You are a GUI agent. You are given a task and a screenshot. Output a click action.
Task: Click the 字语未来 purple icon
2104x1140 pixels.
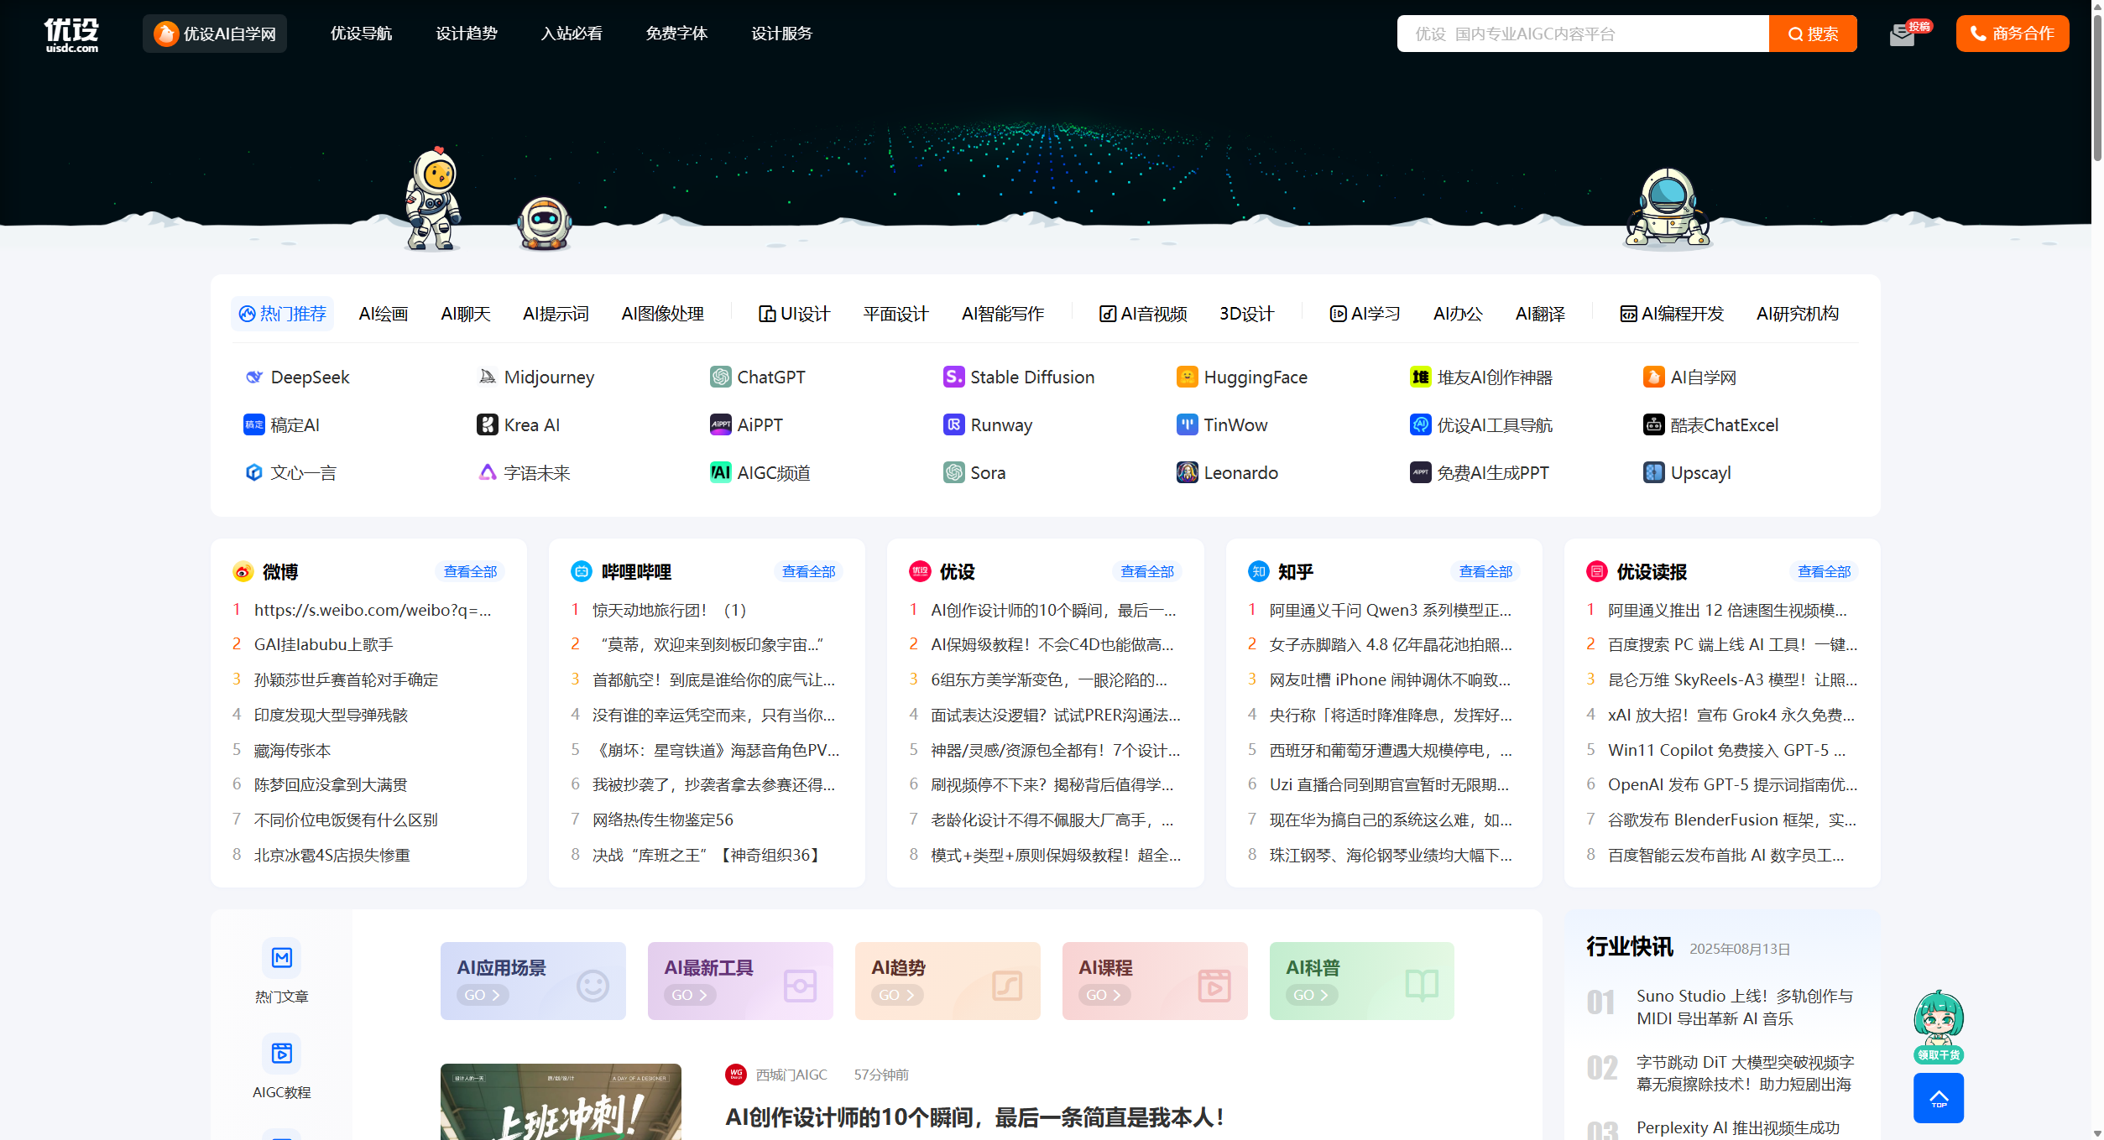click(x=487, y=473)
